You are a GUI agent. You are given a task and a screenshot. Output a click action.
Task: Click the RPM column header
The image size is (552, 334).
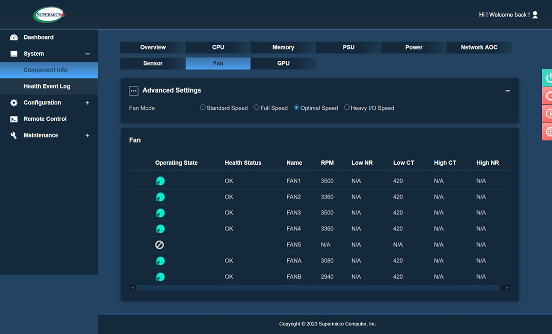[327, 163]
